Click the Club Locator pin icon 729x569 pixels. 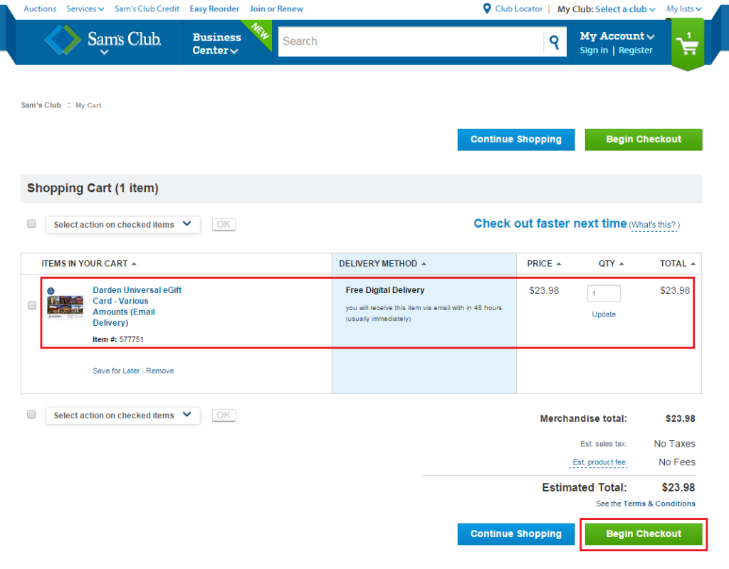(x=486, y=9)
